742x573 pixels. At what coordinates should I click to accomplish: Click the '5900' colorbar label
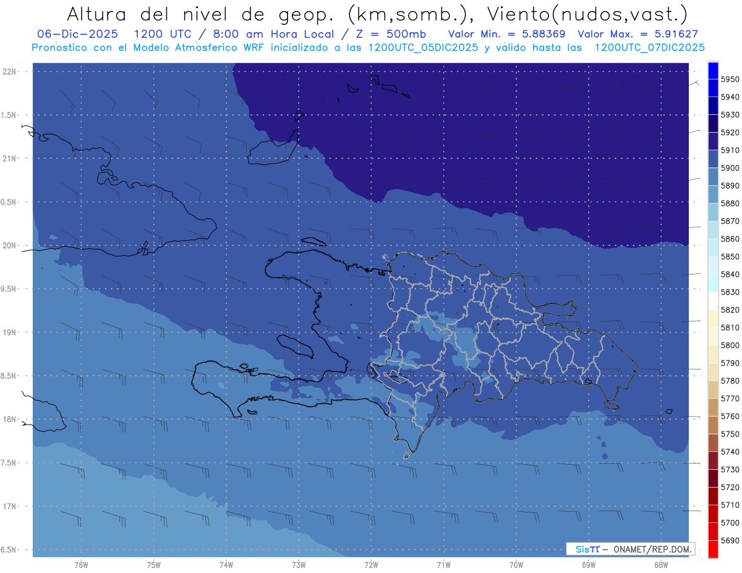point(730,168)
